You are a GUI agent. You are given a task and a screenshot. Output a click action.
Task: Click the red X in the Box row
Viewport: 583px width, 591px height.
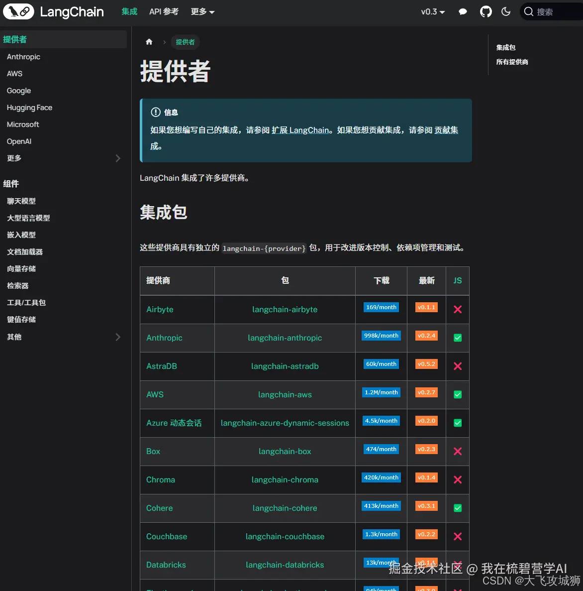[x=458, y=451]
